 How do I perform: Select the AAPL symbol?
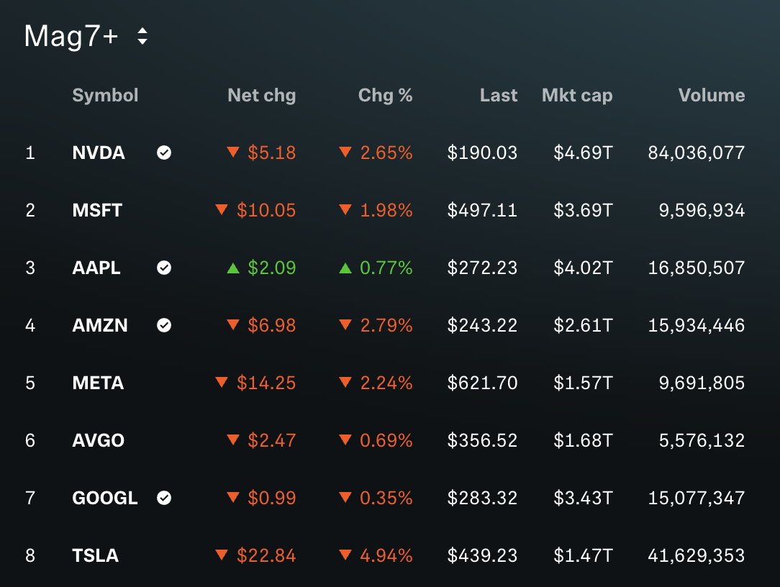[x=96, y=268]
